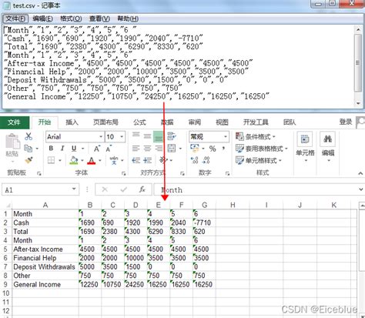365x318 pixels.
Task: Click the insert function fx button
Action: tap(142, 189)
